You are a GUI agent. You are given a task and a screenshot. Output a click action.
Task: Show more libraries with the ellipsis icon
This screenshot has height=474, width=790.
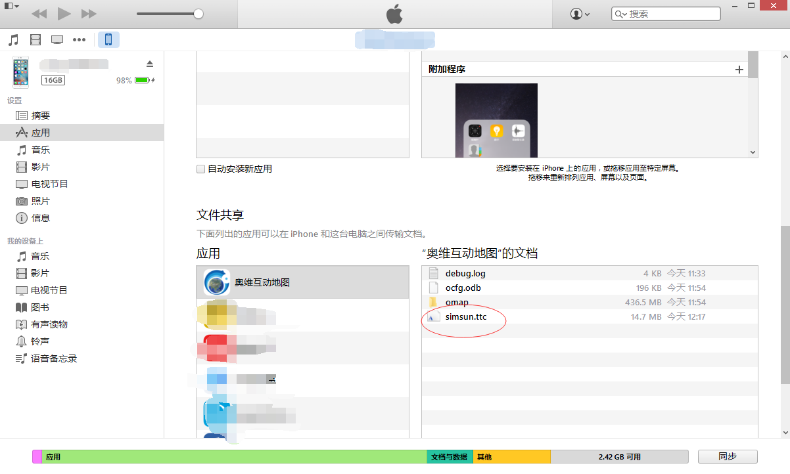80,40
